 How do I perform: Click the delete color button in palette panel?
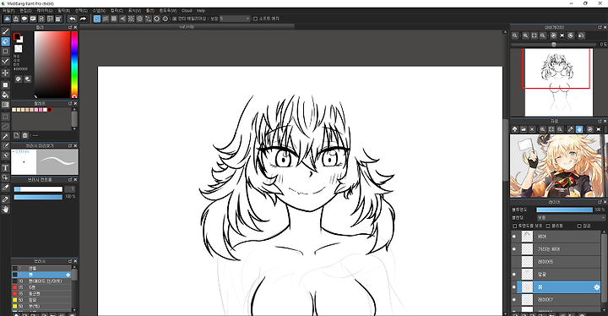[x=25, y=135]
